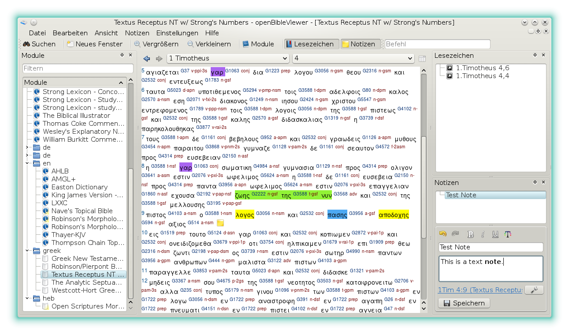The height and width of the screenshot is (335, 569).
Task: Click the note body text area
Action: tap(491, 268)
